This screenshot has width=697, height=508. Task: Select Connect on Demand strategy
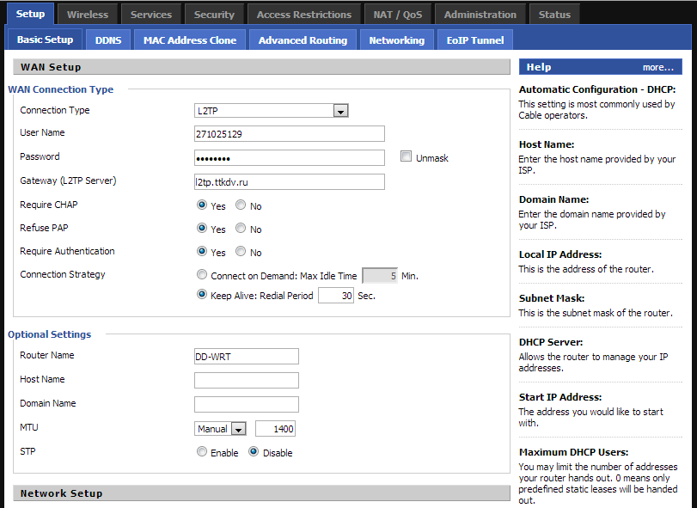point(202,275)
